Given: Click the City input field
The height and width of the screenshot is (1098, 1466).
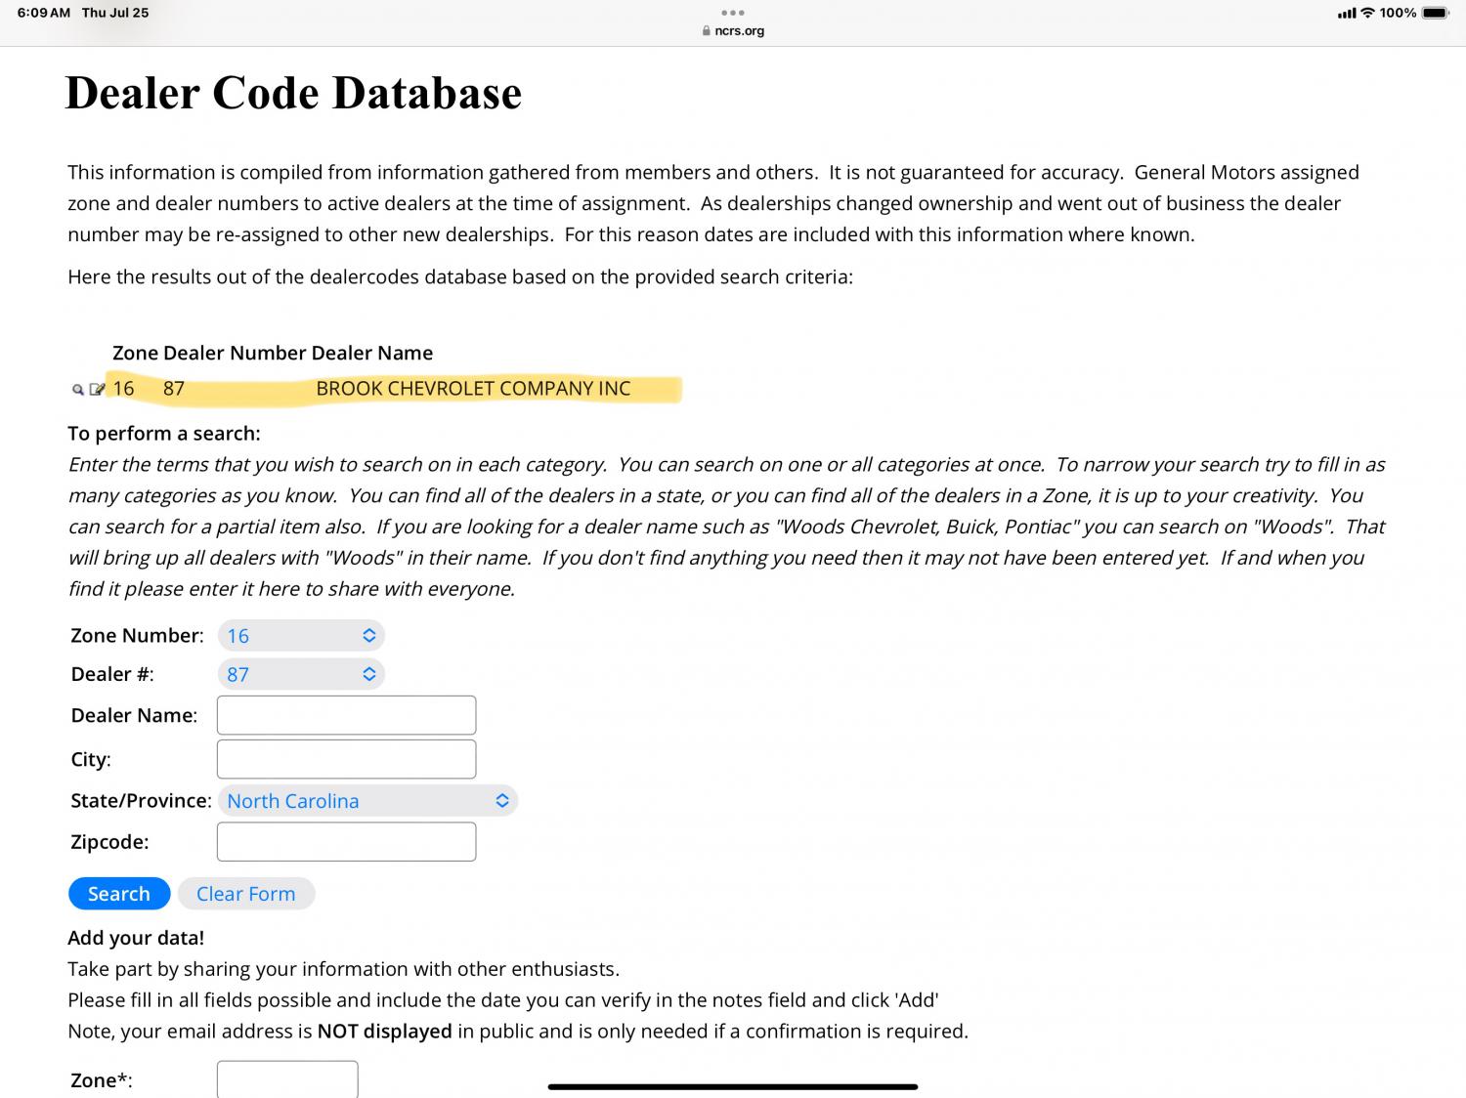Looking at the screenshot, I should point(346,759).
